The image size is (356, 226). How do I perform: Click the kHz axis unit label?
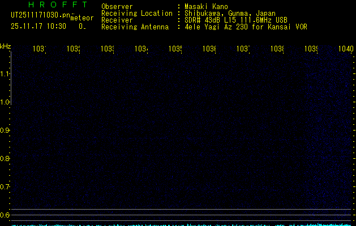point(6,45)
